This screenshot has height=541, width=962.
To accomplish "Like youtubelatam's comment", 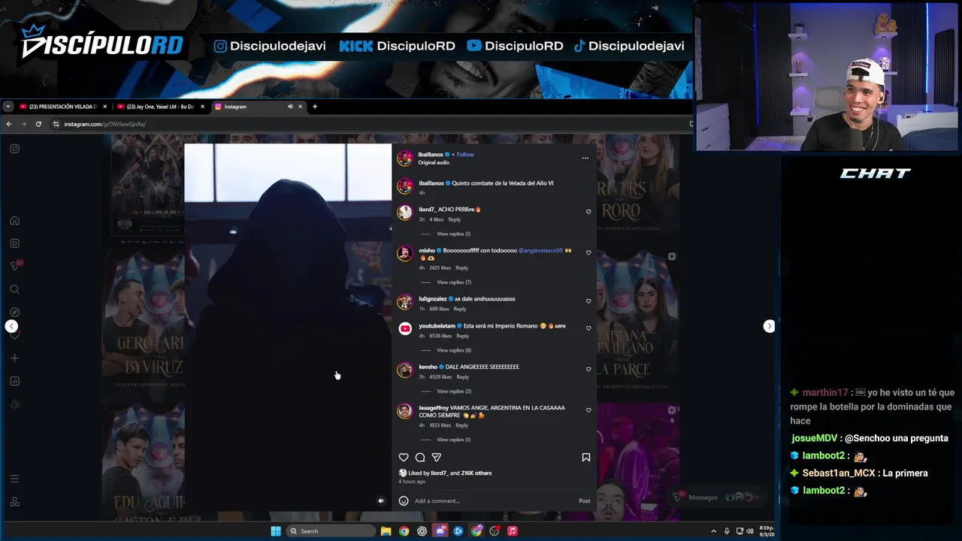I will click(x=588, y=328).
